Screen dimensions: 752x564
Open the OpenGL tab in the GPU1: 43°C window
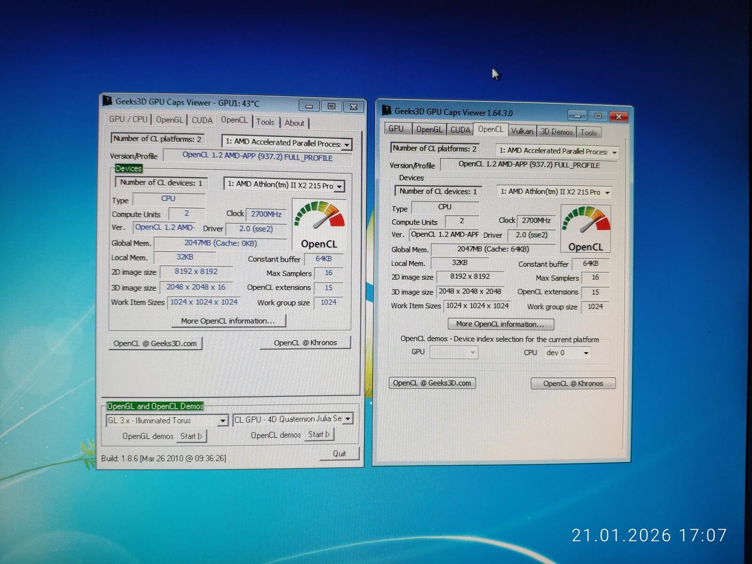pyautogui.click(x=170, y=120)
